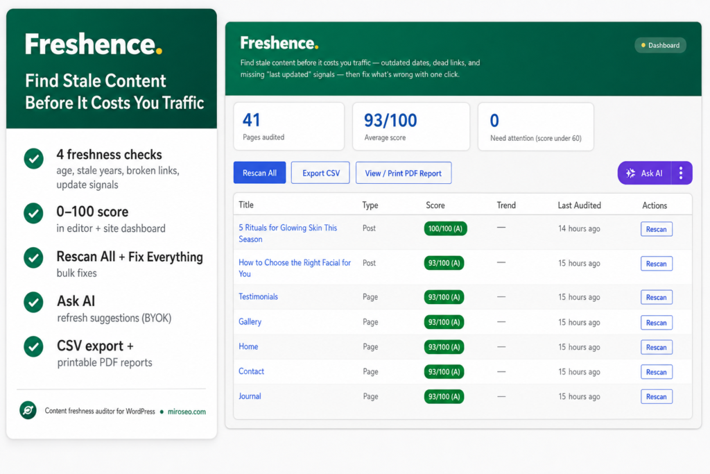Open the Home page link
The image size is (710, 474).
(248, 347)
